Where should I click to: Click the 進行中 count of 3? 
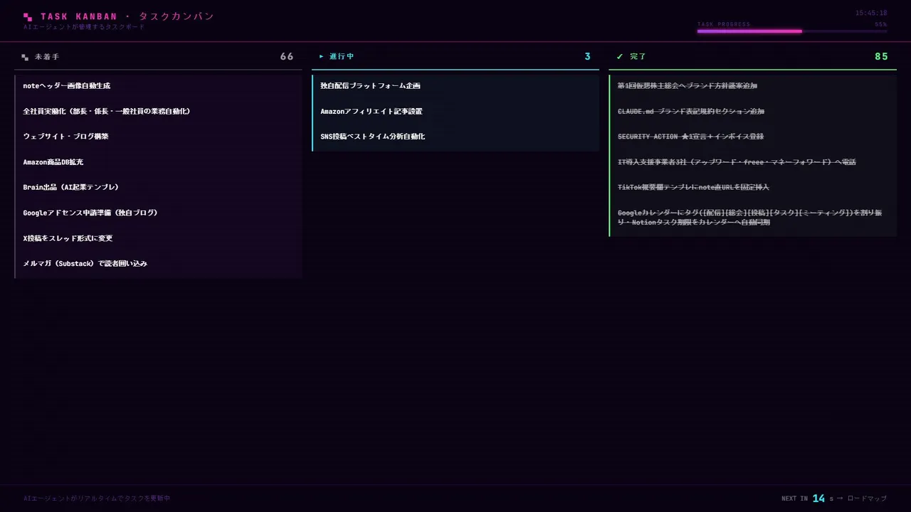(x=587, y=57)
